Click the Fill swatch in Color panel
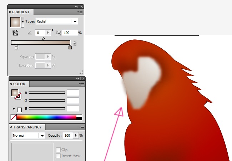232x161 pixels. click(15, 93)
